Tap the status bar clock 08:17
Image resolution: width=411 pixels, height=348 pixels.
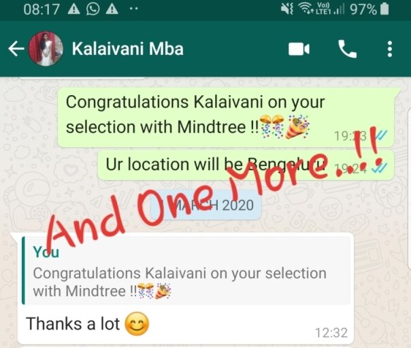(x=42, y=10)
